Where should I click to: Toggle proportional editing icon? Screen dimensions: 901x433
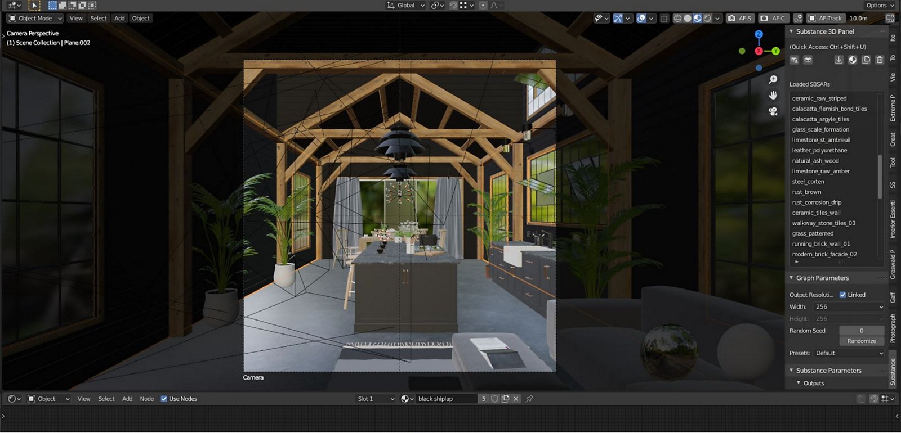(483, 5)
